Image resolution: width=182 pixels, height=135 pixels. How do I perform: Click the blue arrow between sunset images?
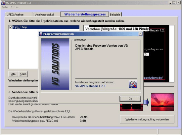tap(146, 102)
